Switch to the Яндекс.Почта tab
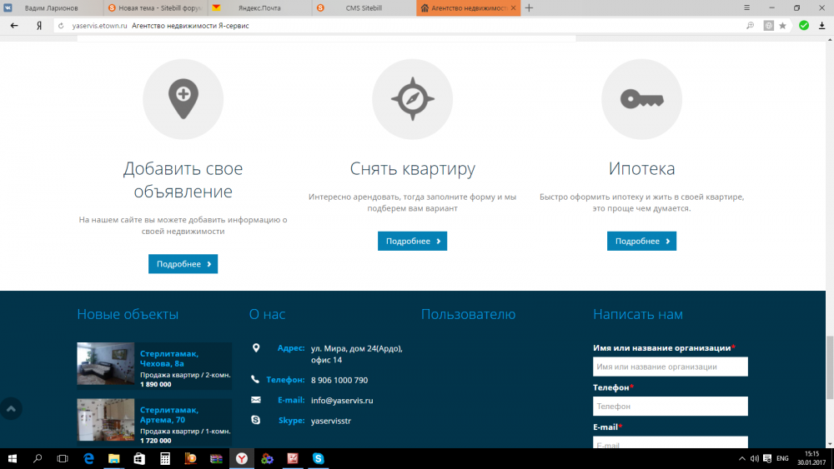This screenshot has width=834, height=469. [259, 8]
